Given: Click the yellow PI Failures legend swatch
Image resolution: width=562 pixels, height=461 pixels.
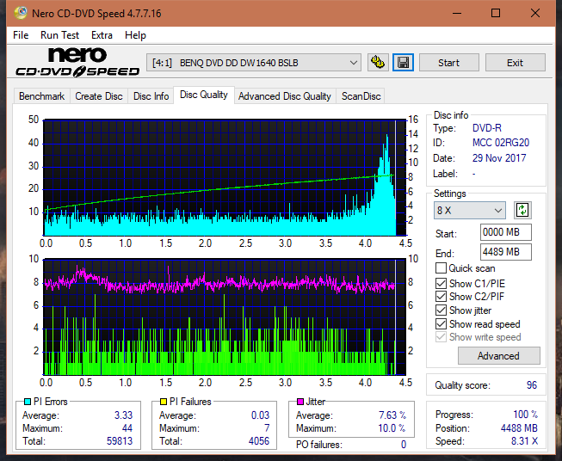Looking at the screenshot, I should coord(164,402).
